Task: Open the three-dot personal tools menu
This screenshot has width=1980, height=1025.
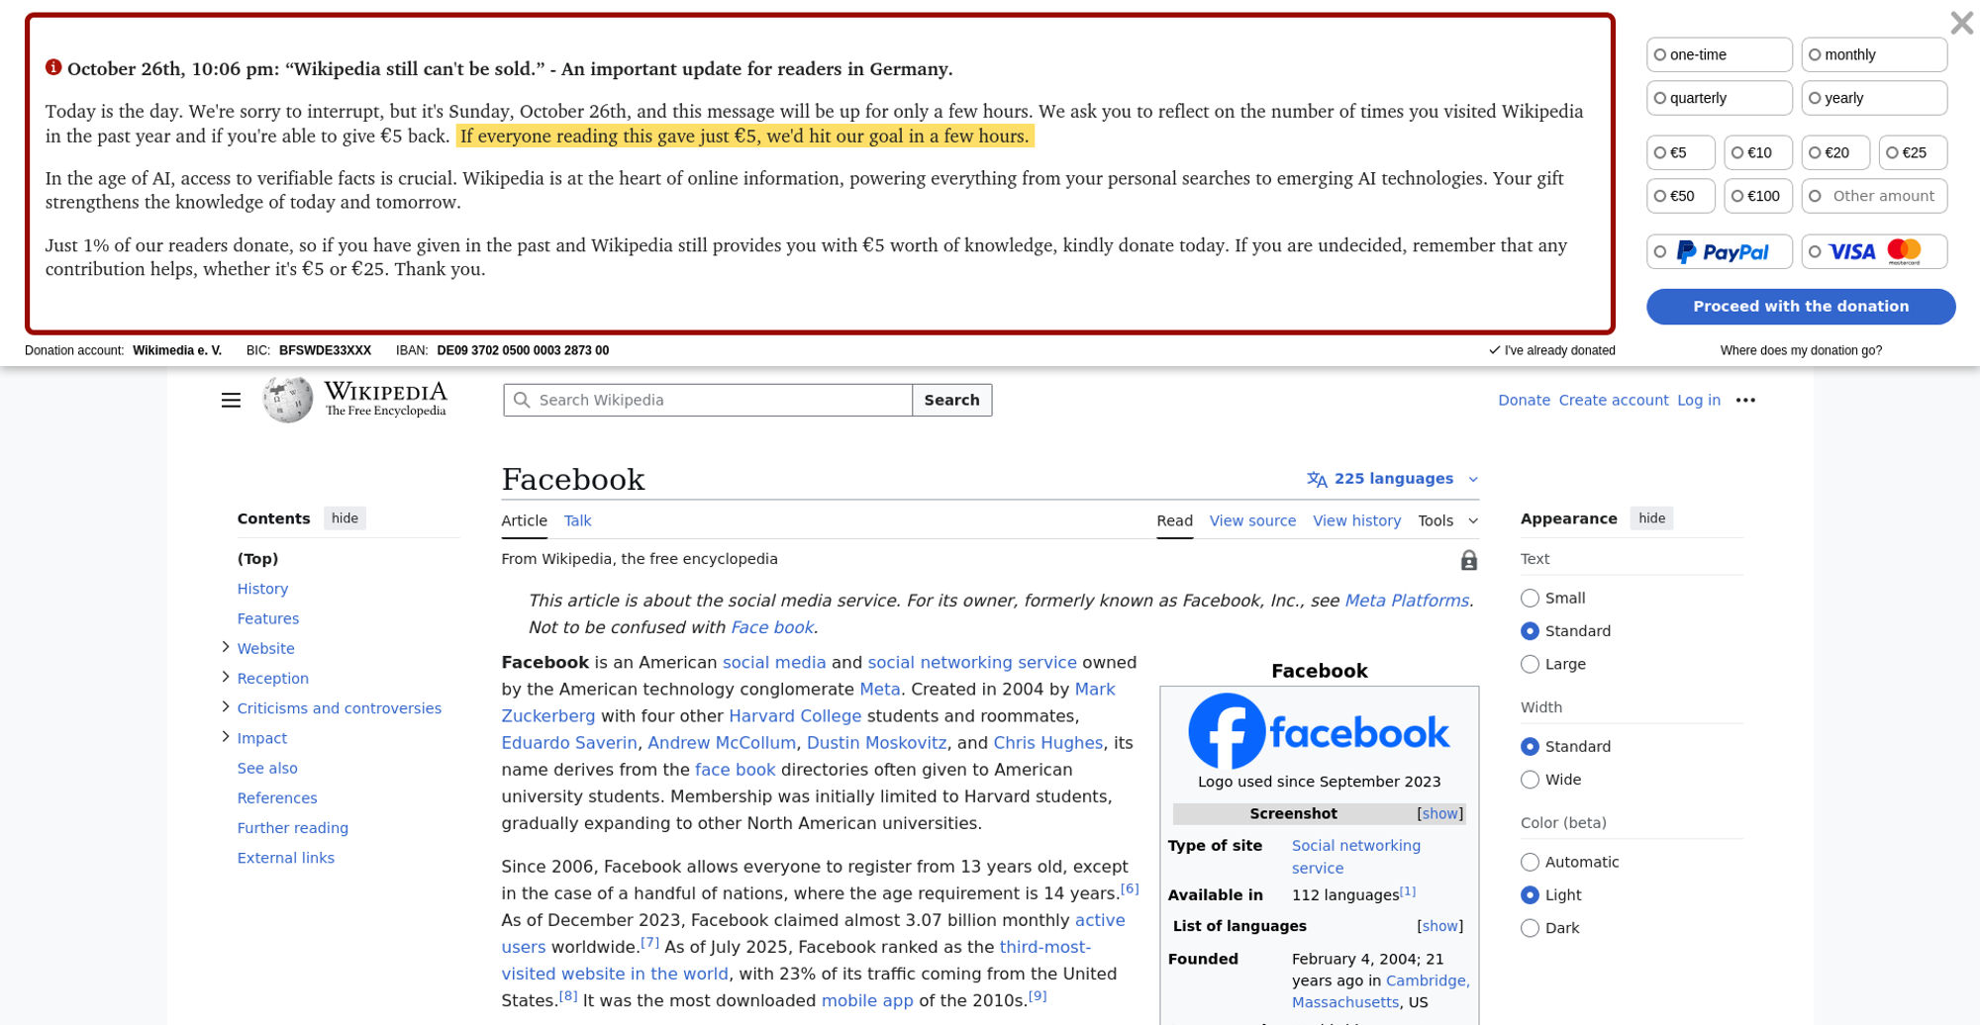Action: point(1745,400)
